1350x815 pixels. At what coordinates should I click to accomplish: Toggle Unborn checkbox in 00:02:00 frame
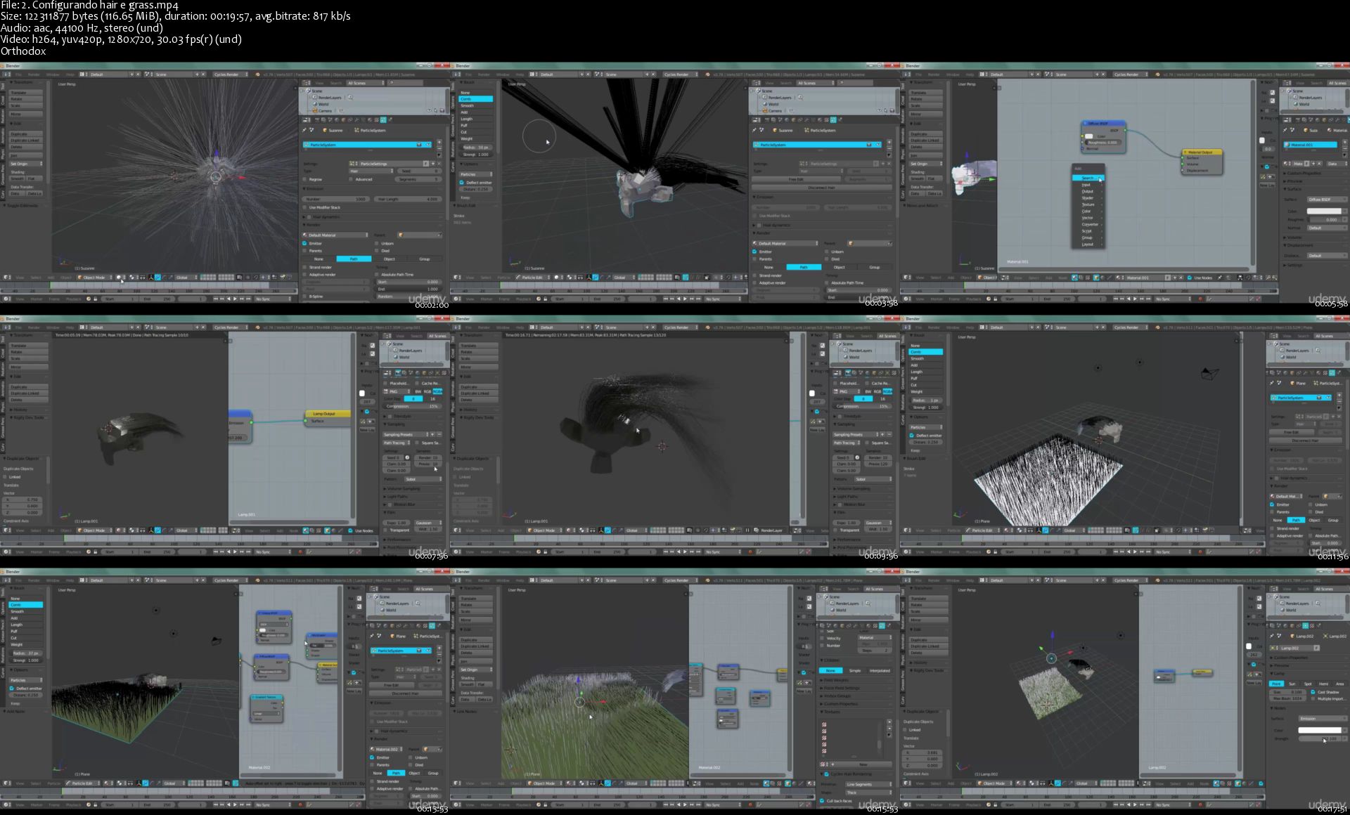tap(377, 243)
